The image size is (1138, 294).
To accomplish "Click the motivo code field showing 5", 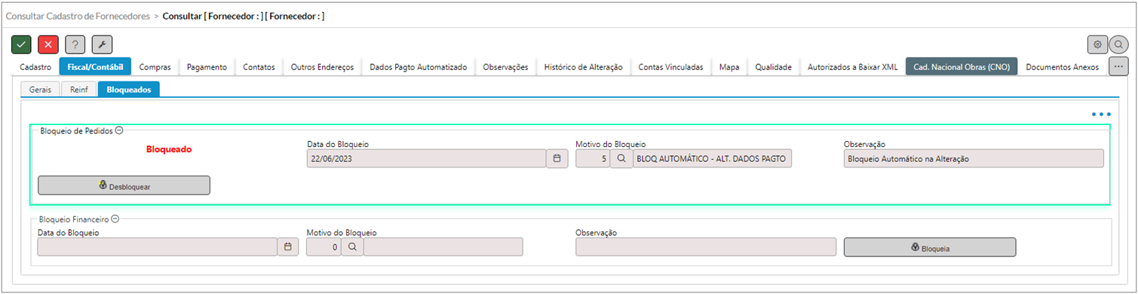I will (592, 158).
